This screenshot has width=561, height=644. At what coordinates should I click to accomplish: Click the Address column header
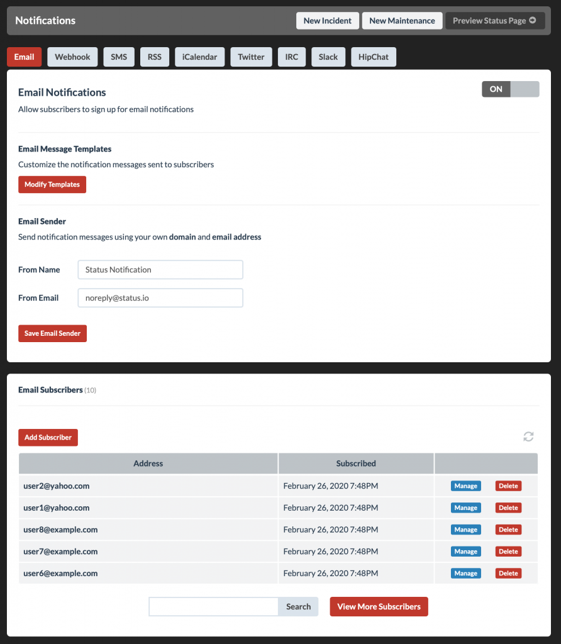point(148,464)
